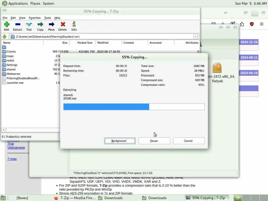This screenshot has width=268, height=201.
Task: Sort by the Name column header
Action: [22, 43]
